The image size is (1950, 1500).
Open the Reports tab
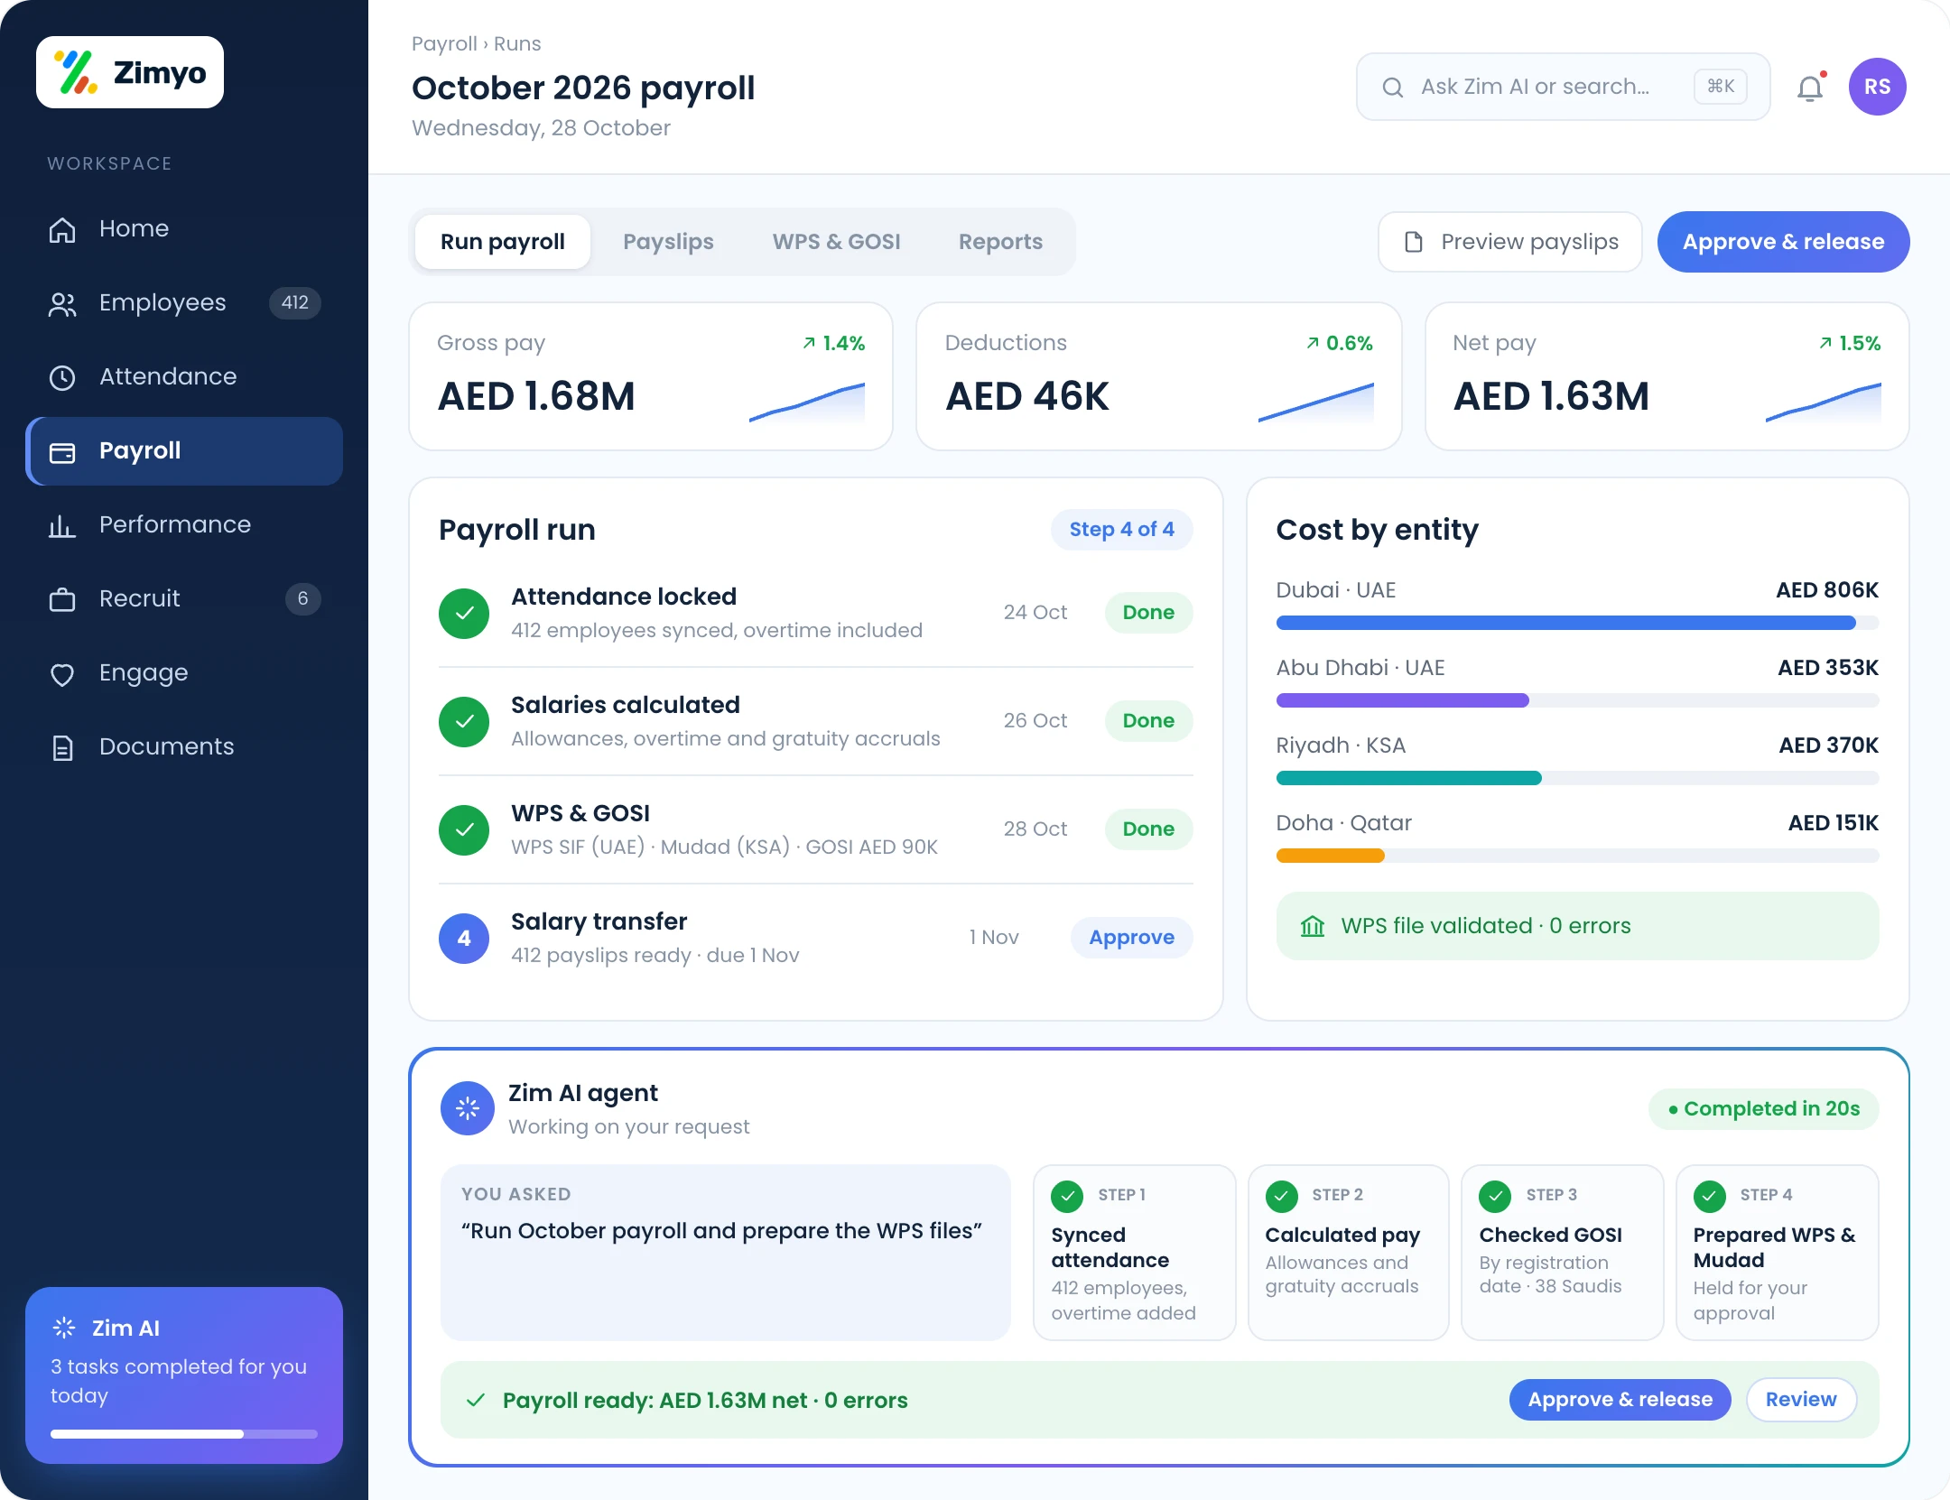pos(1000,242)
